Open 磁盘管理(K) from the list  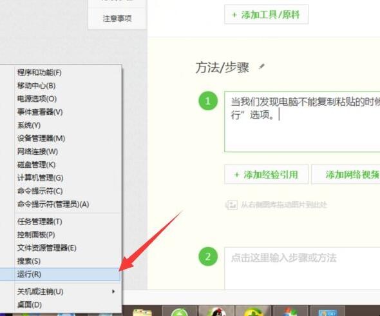pos(61,164)
